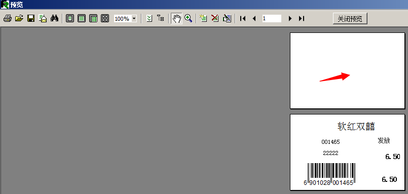Switch to page width view mode
The height and width of the screenshot is (194, 408).
82,18
